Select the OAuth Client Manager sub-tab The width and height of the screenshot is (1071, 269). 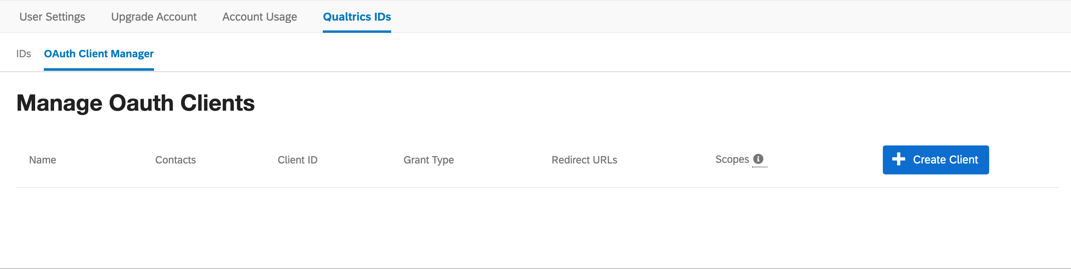click(99, 53)
